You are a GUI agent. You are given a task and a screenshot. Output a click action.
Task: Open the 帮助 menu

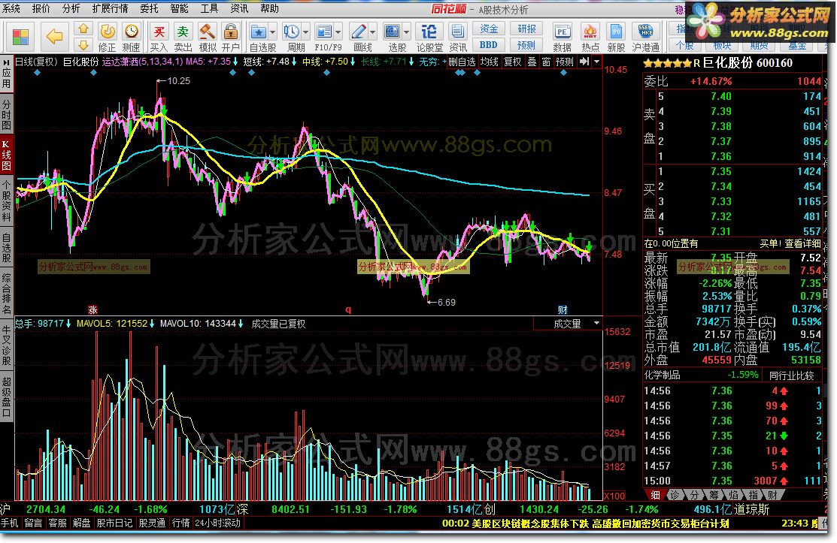pyautogui.click(x=269, y=8)
